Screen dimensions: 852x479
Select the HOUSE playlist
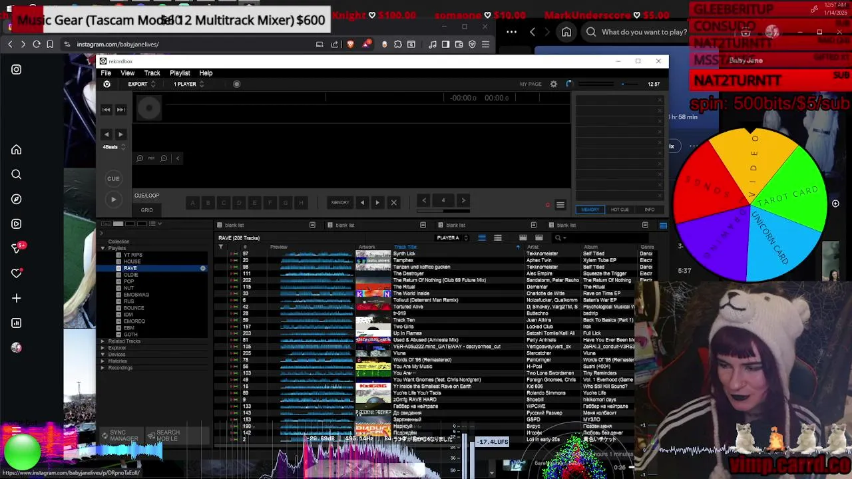(x=132, y=261)
